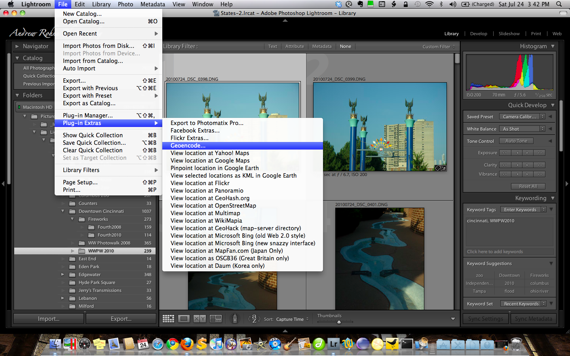Switch to Survey view in toolbar
The height and width of the screenshot is (356, 570).
click(x=216, y=319)
